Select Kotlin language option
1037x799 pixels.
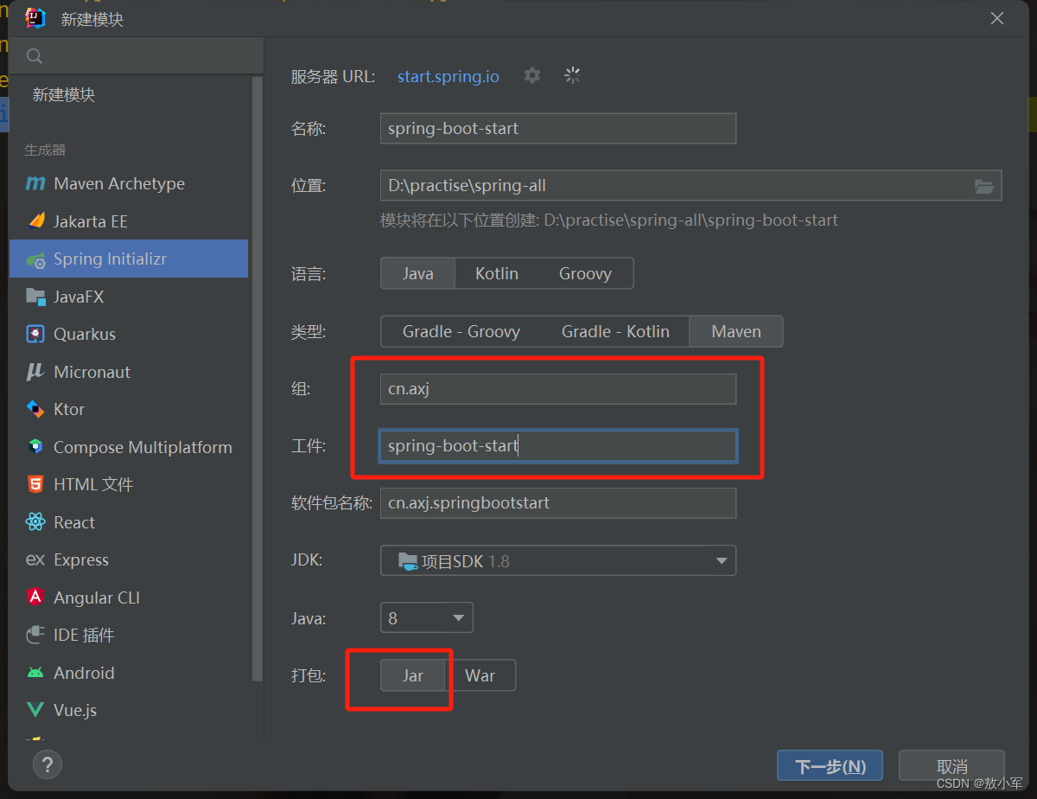tap(497, 273)
